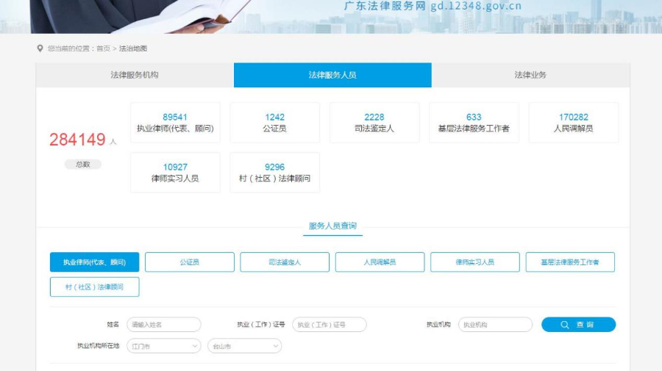This screenshot has width=662, height=371.
Task: Select the 法律服务人员 tab
Action: (332, 75)
